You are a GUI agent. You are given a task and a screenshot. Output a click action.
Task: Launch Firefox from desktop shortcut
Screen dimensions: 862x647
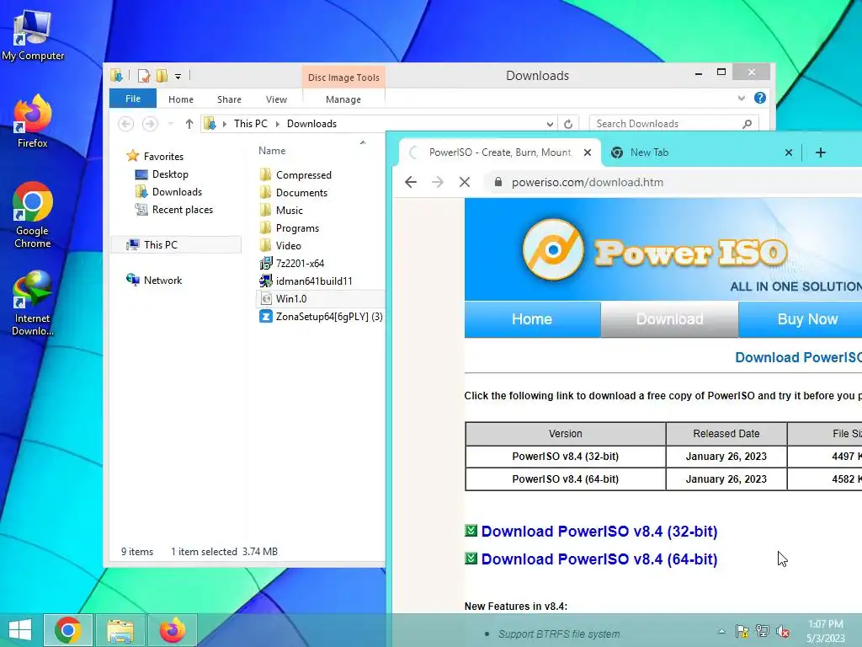(33, 121)
